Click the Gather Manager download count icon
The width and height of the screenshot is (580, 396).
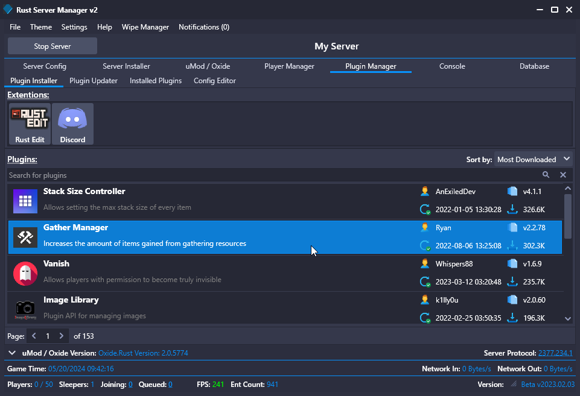[x=512, y=245]
